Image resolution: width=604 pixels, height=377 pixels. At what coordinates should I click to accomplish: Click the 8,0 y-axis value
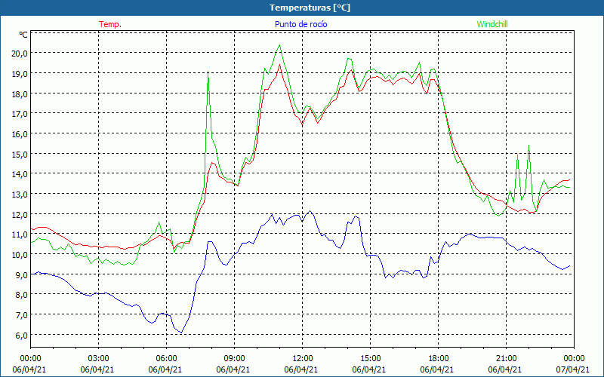[x=21, y=295]
